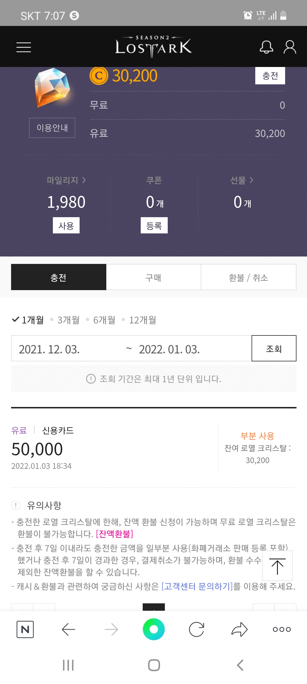Tap the scroll-to-top arrow button
This screenshot has width=307, height=684.
(277, 566)
